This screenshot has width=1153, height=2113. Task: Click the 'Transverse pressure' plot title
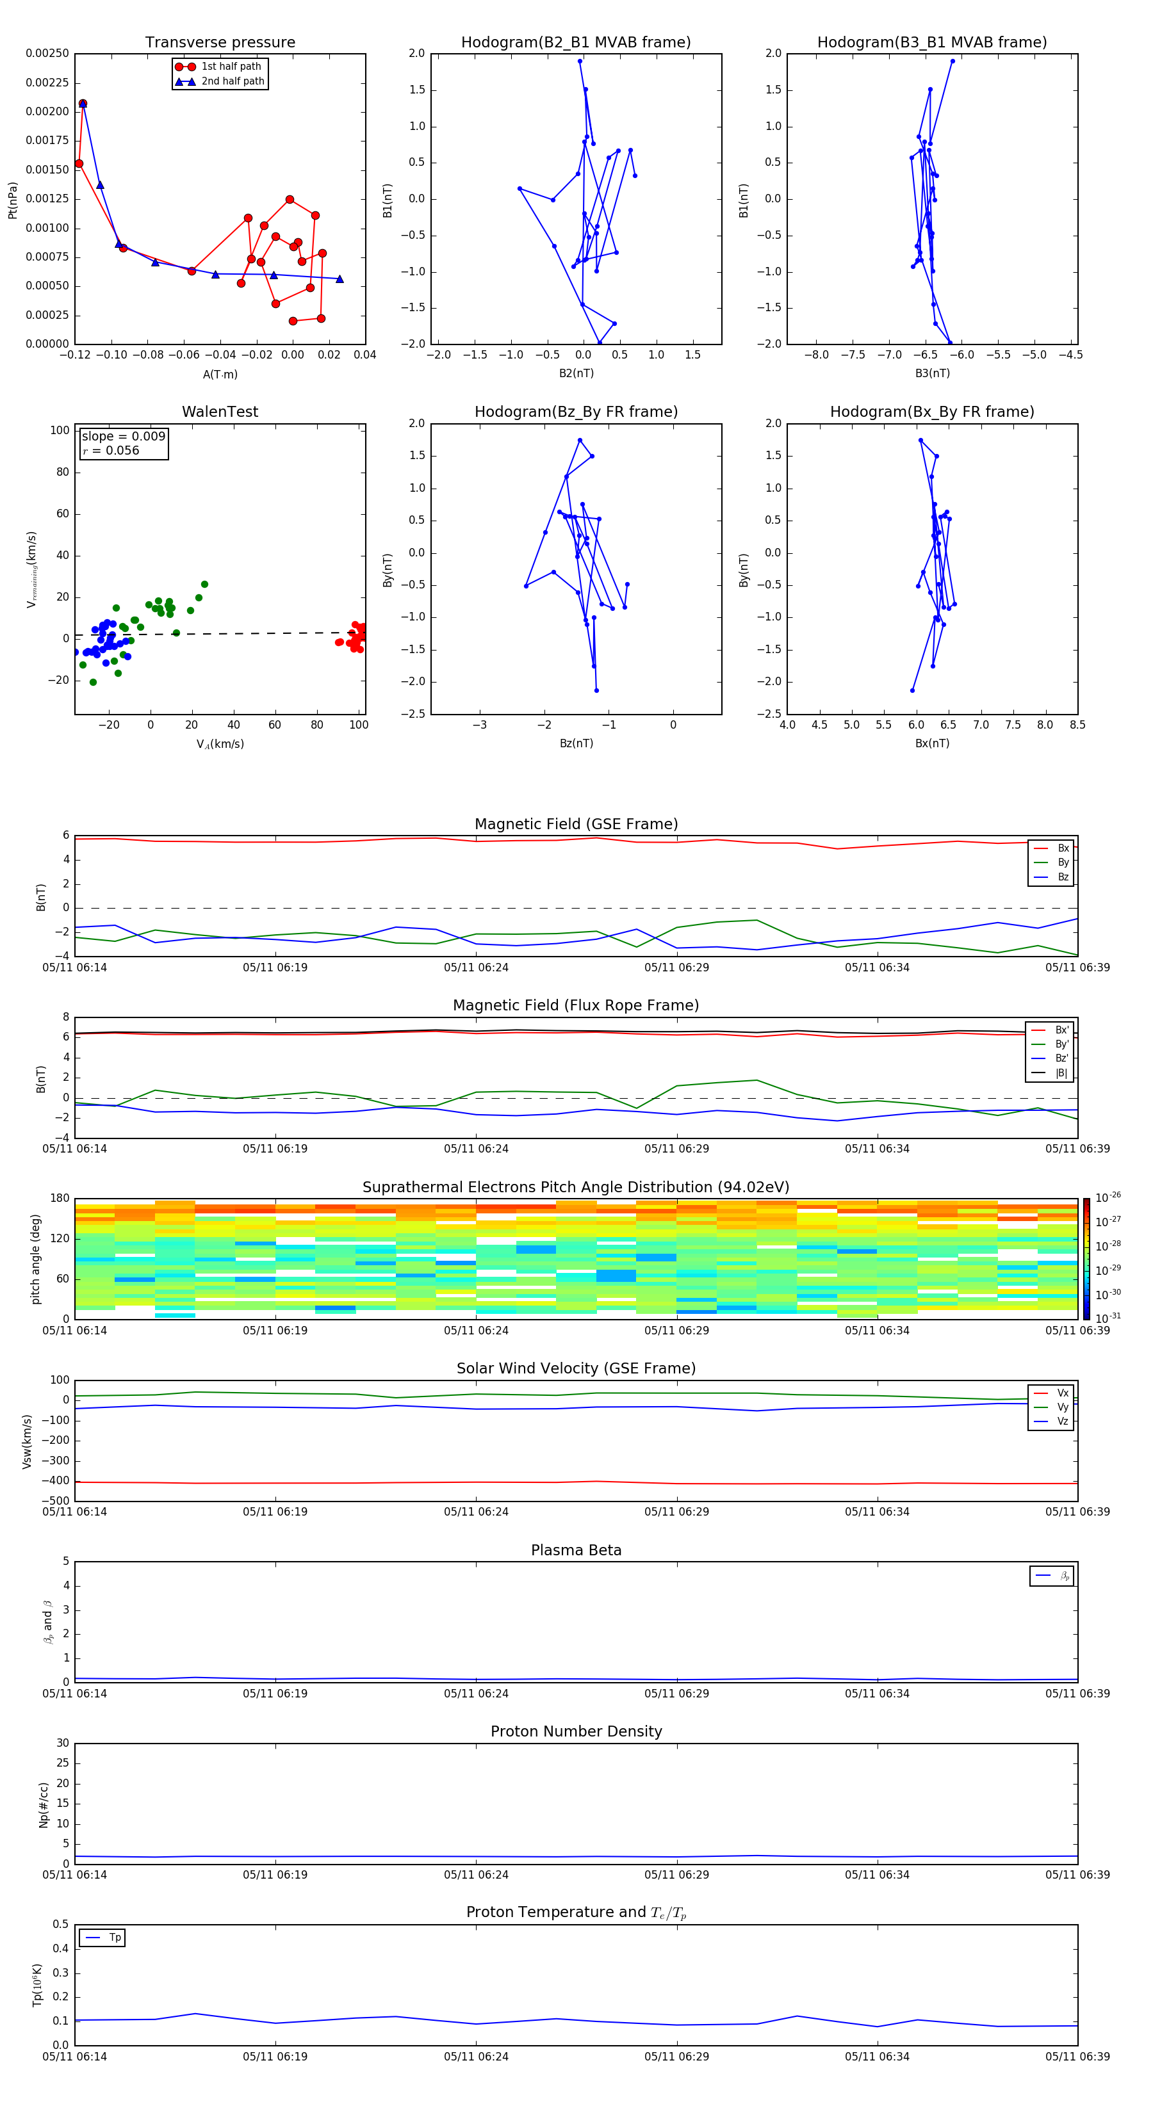(x=220, y=43)
